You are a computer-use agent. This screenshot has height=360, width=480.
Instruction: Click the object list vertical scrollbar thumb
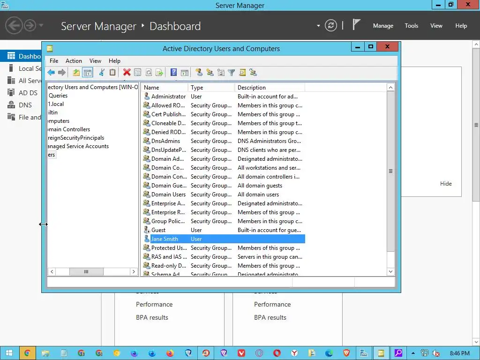pos(390,172)
